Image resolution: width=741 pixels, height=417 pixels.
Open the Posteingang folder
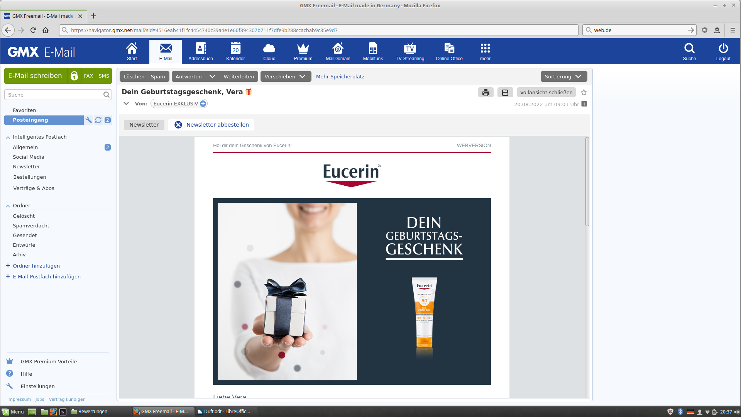(44, 120)
